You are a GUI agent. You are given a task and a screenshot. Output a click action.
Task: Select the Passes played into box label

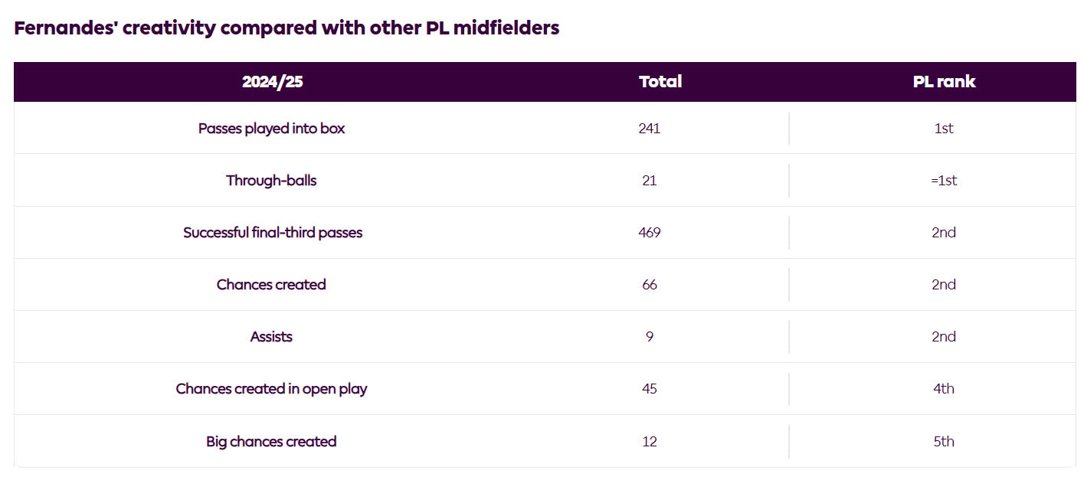pyautogui.click(x=271, y=129)
